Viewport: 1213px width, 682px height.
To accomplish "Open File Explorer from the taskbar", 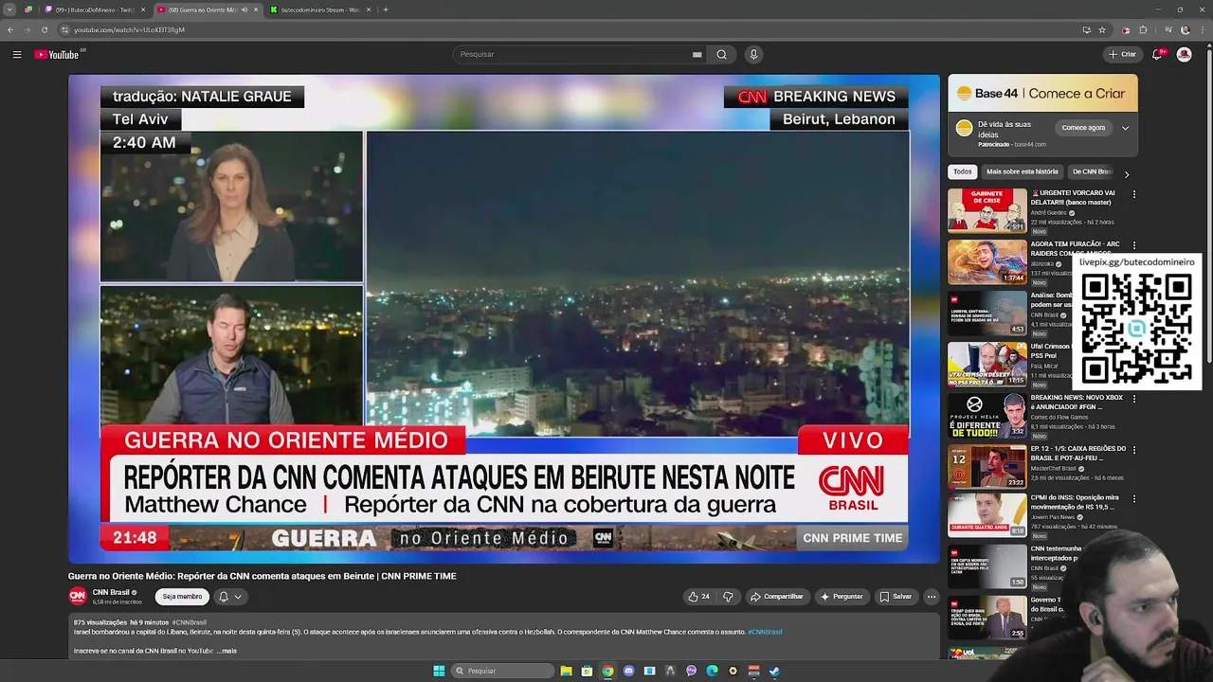I will coord(566,671).
